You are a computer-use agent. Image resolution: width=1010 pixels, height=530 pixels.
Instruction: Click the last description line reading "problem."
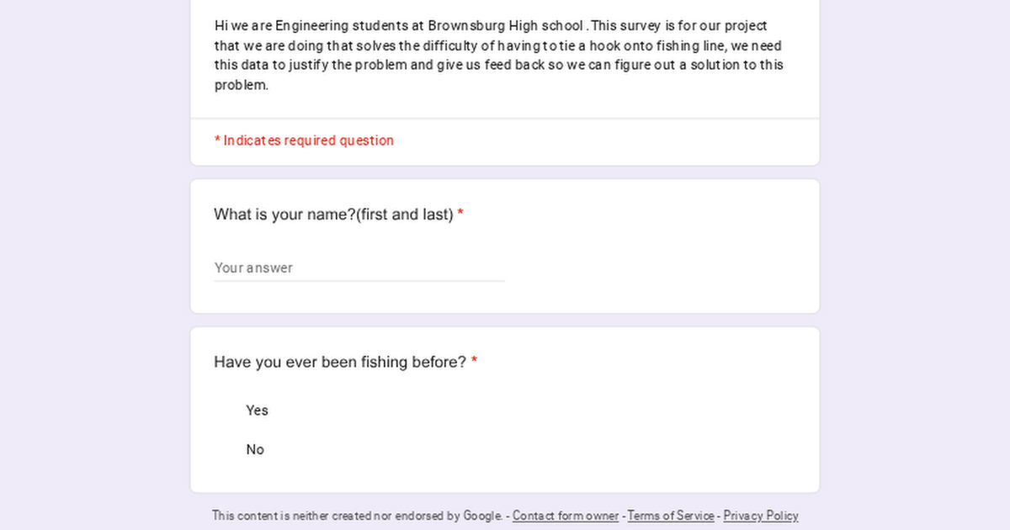point(242,85)
